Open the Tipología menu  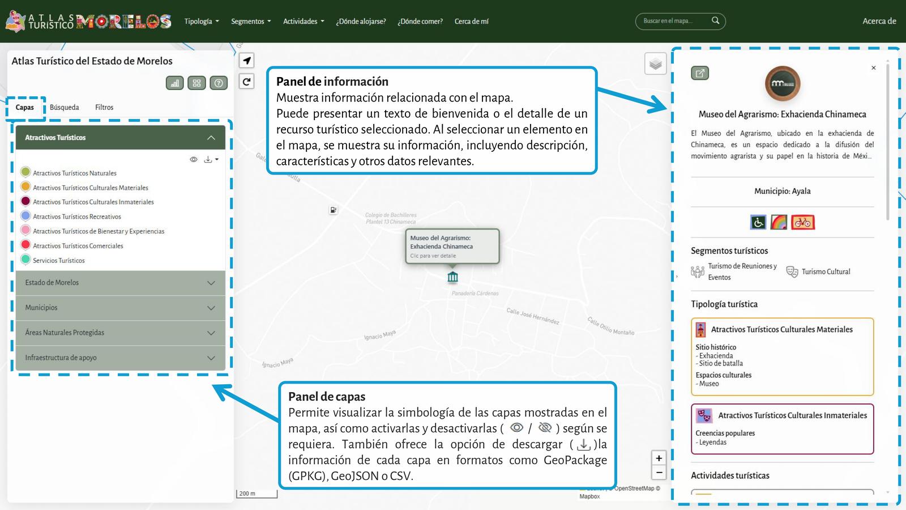pos(201,22)
